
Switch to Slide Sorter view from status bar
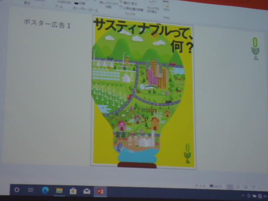tap(238, 187)
